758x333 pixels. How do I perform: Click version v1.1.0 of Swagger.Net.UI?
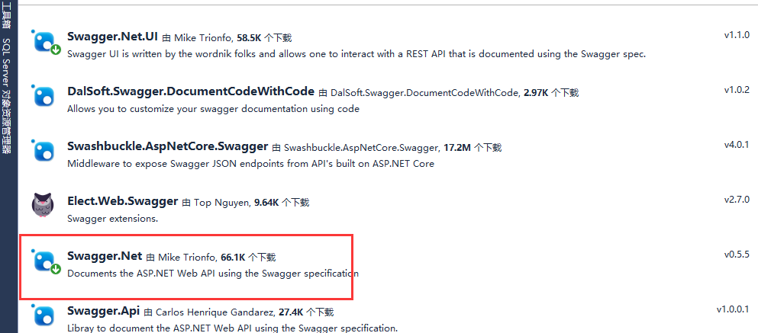coord(737,35)
